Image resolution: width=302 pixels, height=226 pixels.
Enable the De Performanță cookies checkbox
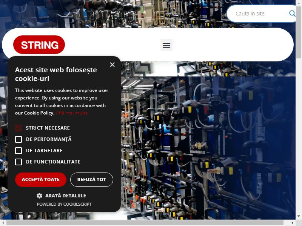click(x=18, y=139)
